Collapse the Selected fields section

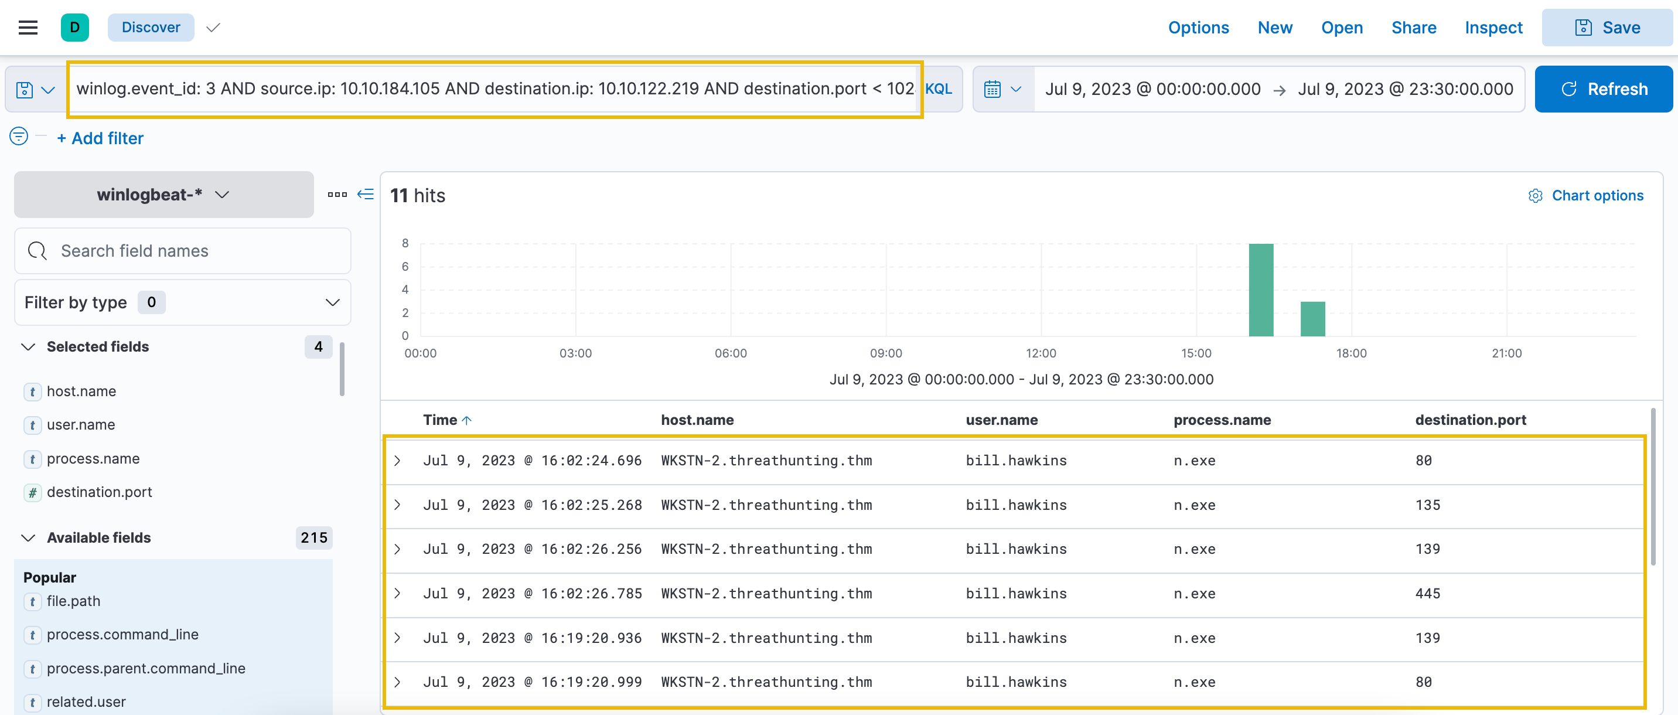tap(28, 347)
